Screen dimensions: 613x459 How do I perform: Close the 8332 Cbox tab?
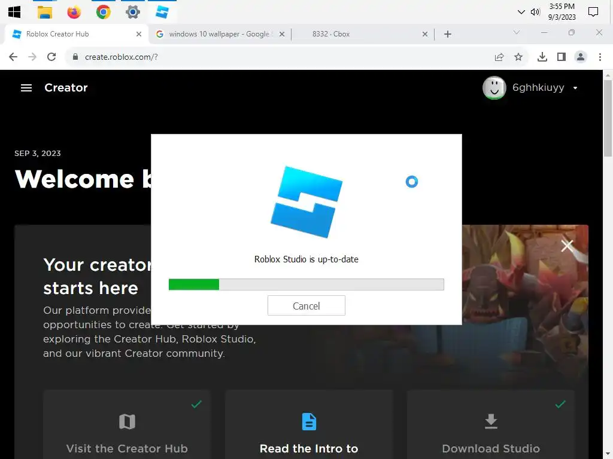click(425, 34)
